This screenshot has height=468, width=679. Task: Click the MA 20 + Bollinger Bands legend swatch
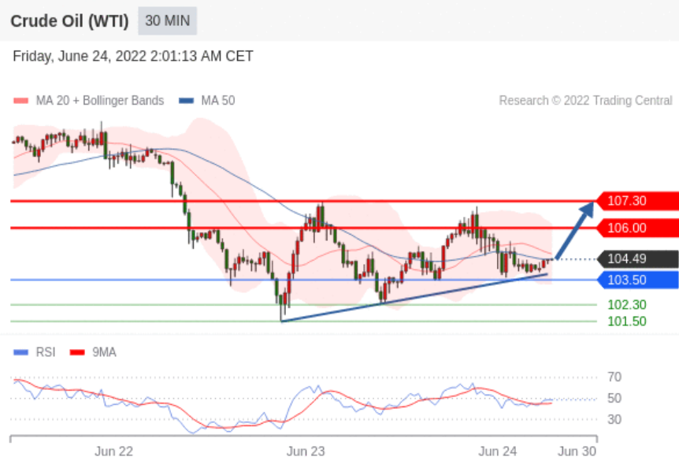20,101
